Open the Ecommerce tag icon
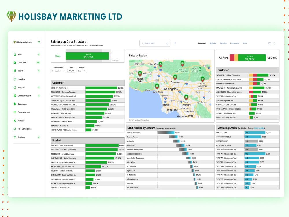This screenshot has width=289, height=217. pos(15,104)
